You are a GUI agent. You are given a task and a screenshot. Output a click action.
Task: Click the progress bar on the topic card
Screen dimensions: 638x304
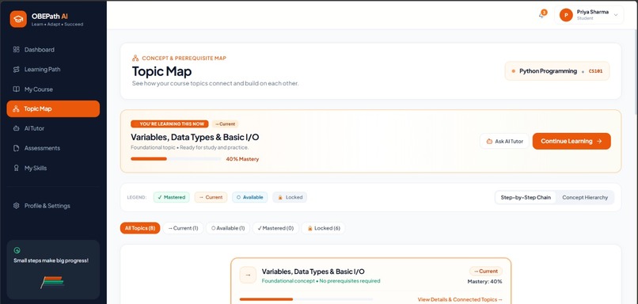(x=306, y=299)
